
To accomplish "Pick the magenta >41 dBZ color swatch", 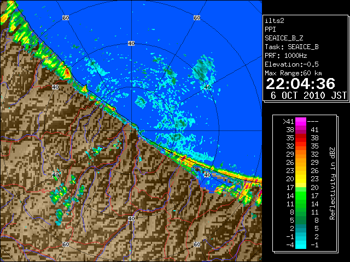I will coord(301,122).
